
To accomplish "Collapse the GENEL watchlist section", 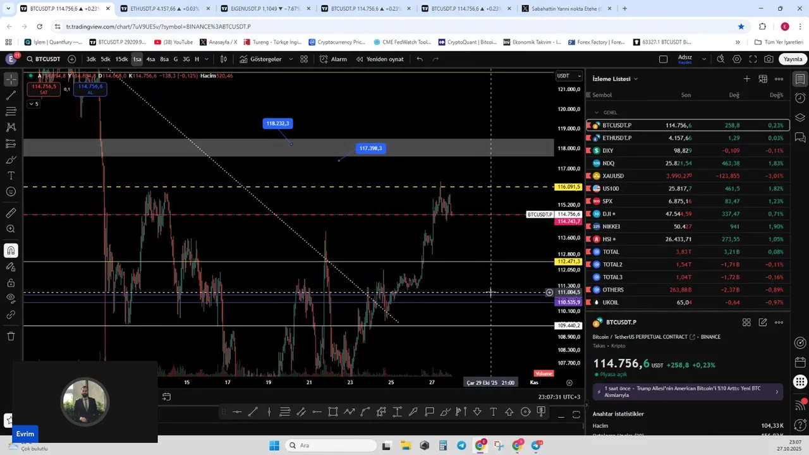I will [x=596, y=112].
